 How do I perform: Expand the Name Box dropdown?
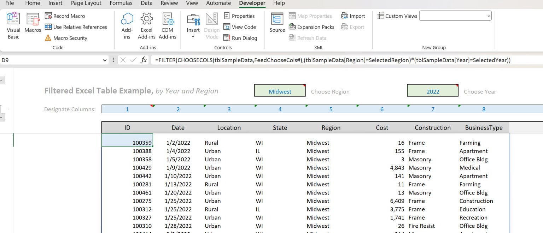pyautogui.click(x=105, y=60)
